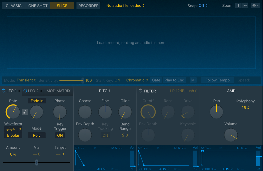Screen dimensions: 263x171
Task: Open the Transient mode dropdown
Action: tap(26, 80)
